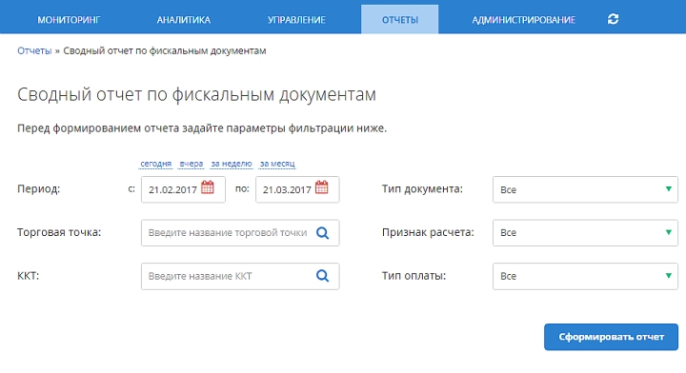Click the 'Торговая точка:' label

[x=59, y=232]
